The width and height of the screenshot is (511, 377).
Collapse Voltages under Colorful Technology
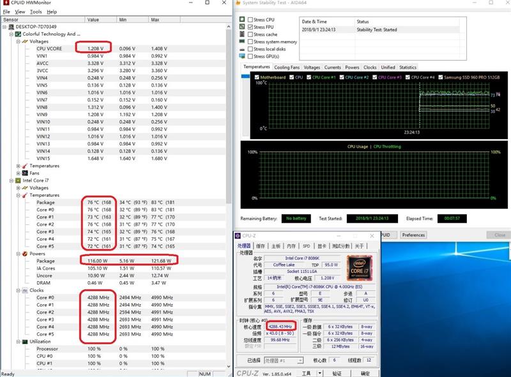pos(19,42)
